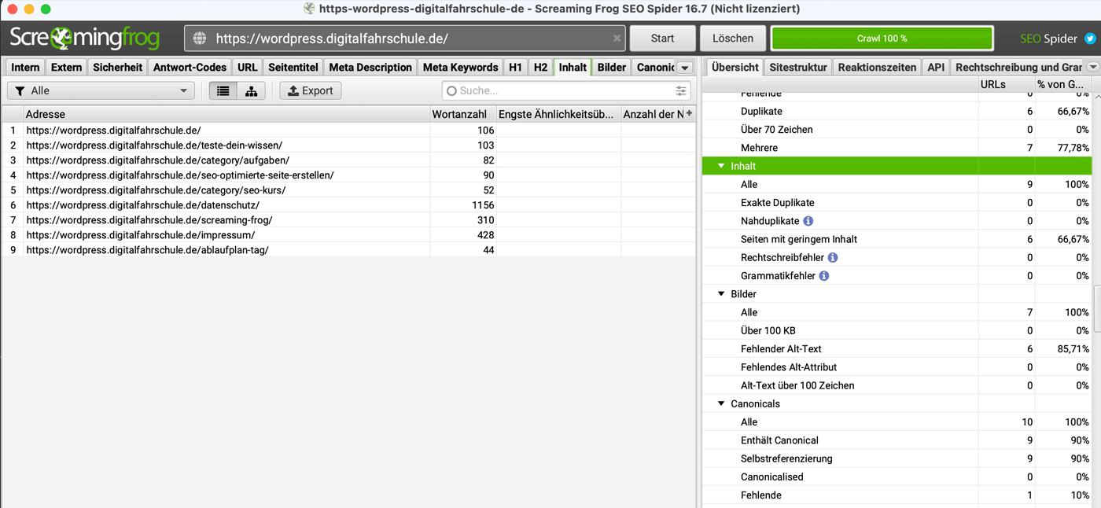Switch to the Sitestruktur tab
The width and height of the screenshot is (1101, 508).
(797, 67)
